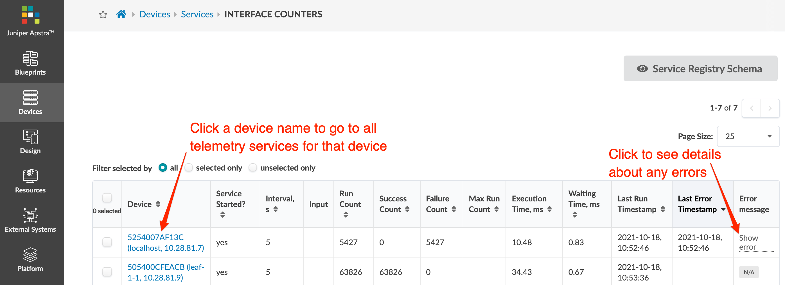This screenshot has width=785, height=285.
Task: Open Resources section in sidebar
Action: click(x=30, y=181)
